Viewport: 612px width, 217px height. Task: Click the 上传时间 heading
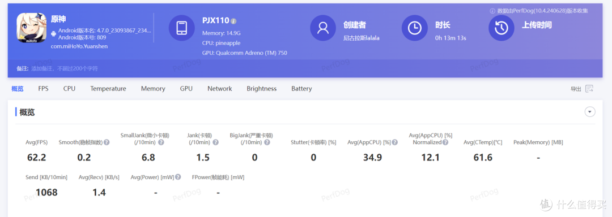pyautogui.click(x=537, y=25)
